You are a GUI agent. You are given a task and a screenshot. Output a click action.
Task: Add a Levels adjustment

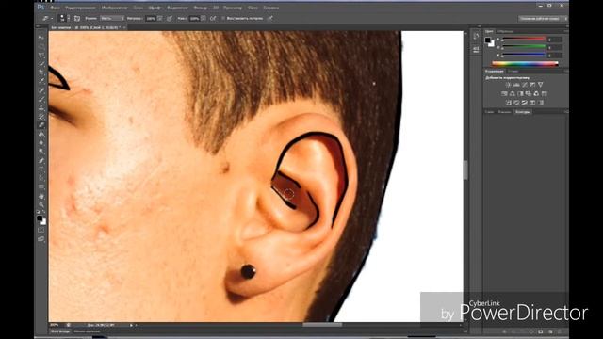(516, 85)
